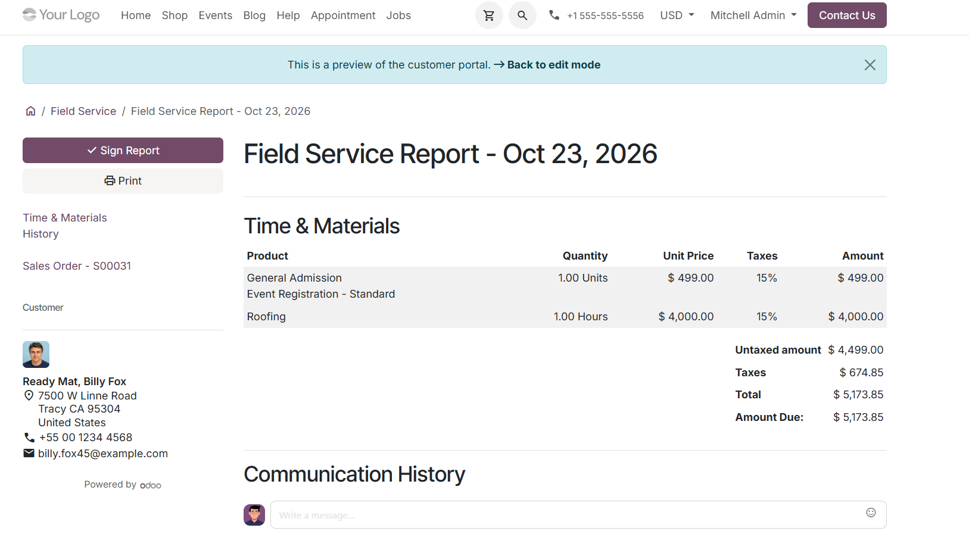The height and width of the screenshot is (534, 969).
Task: Open the Blog menu item
Action: point(254,15)
